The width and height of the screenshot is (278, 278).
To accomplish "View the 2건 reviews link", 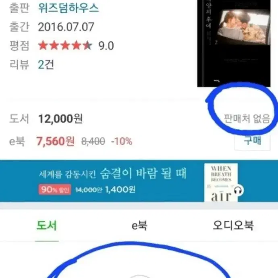I will 46,64.
